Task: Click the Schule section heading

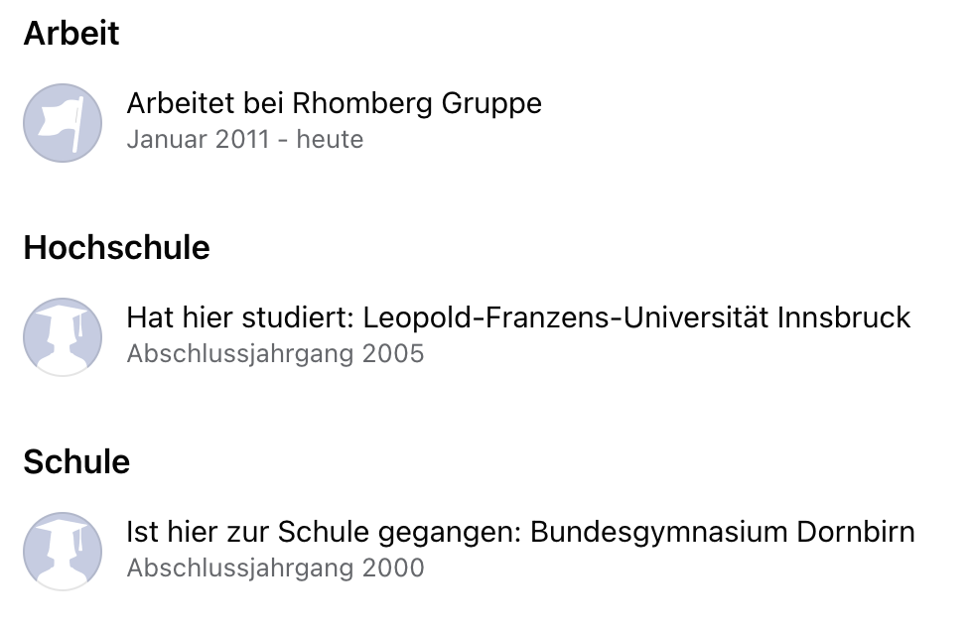Action: 76,462
